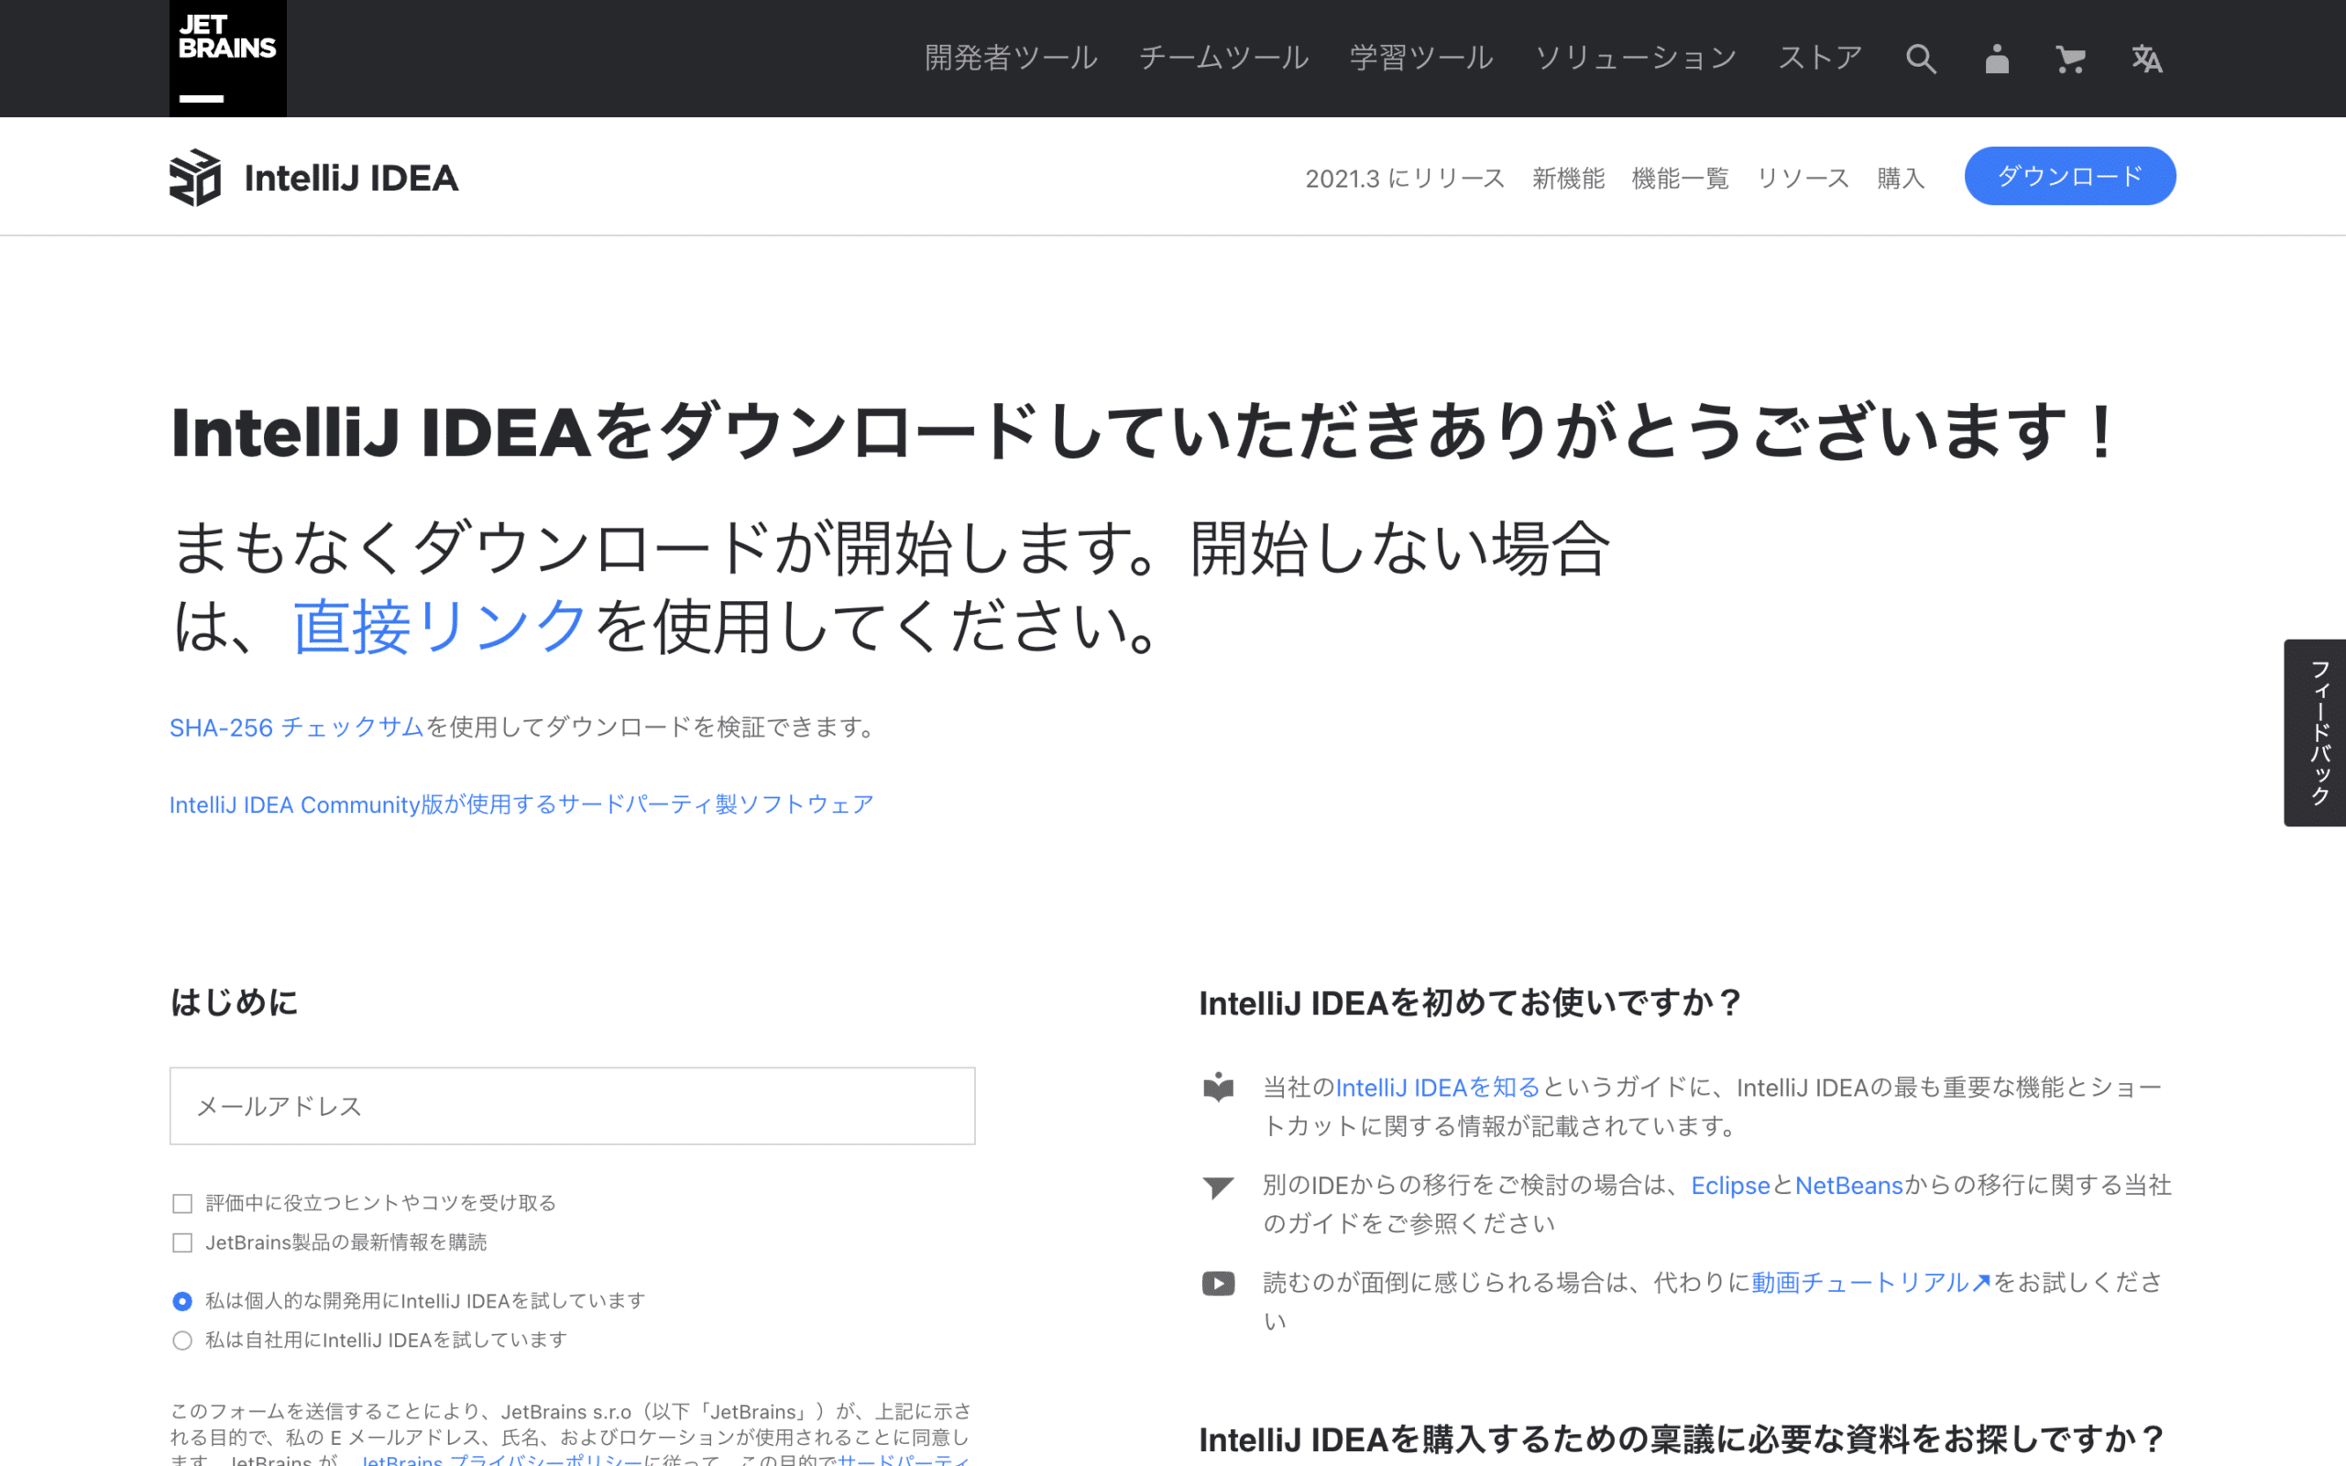Open Eclipse migration guide link
The height and width of the screenshot is (1466, 2346).
(1730, 1186)
